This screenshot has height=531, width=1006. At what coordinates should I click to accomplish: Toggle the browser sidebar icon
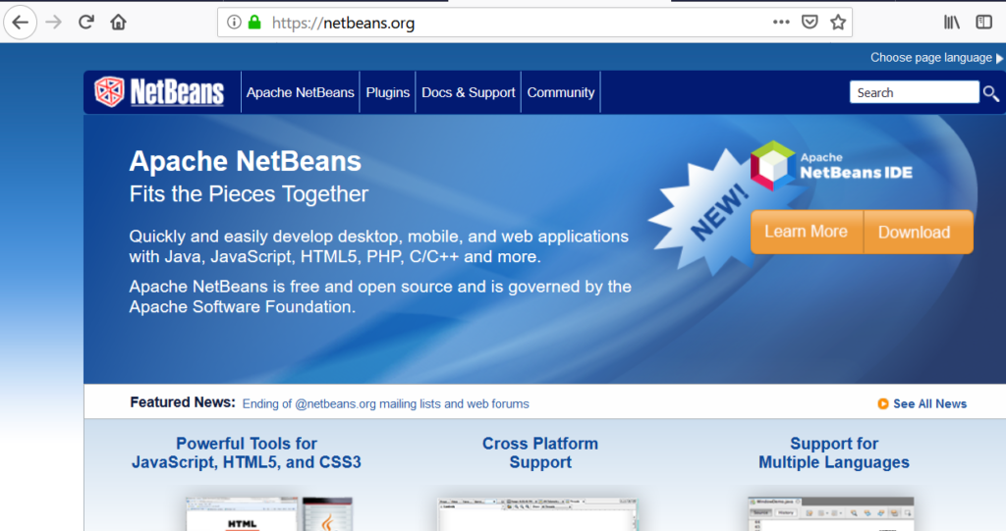[983, 22]
